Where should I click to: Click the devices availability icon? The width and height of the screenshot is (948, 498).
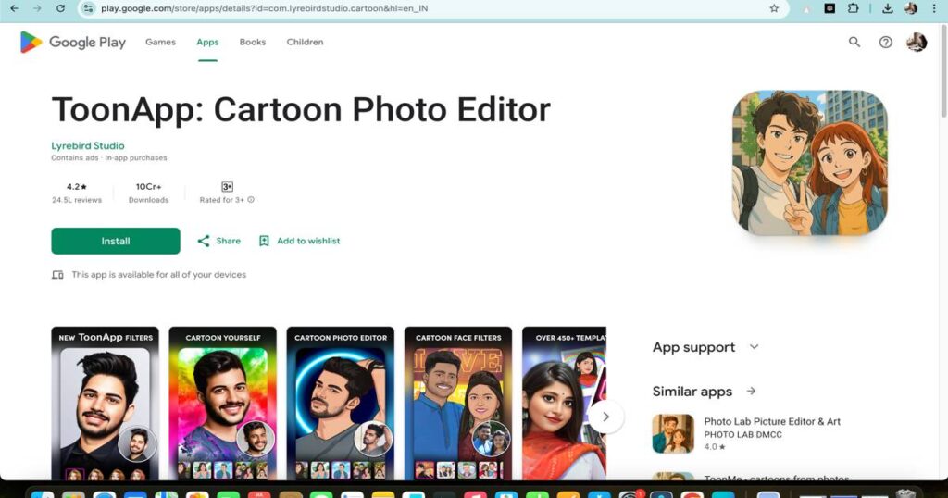coord(57,274)
